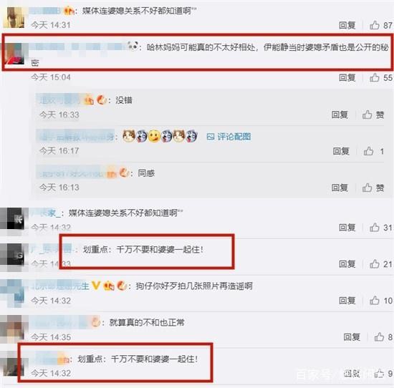
Task: Reply to the 同感 comment at 16:13
Action: [x=340, y=188]
